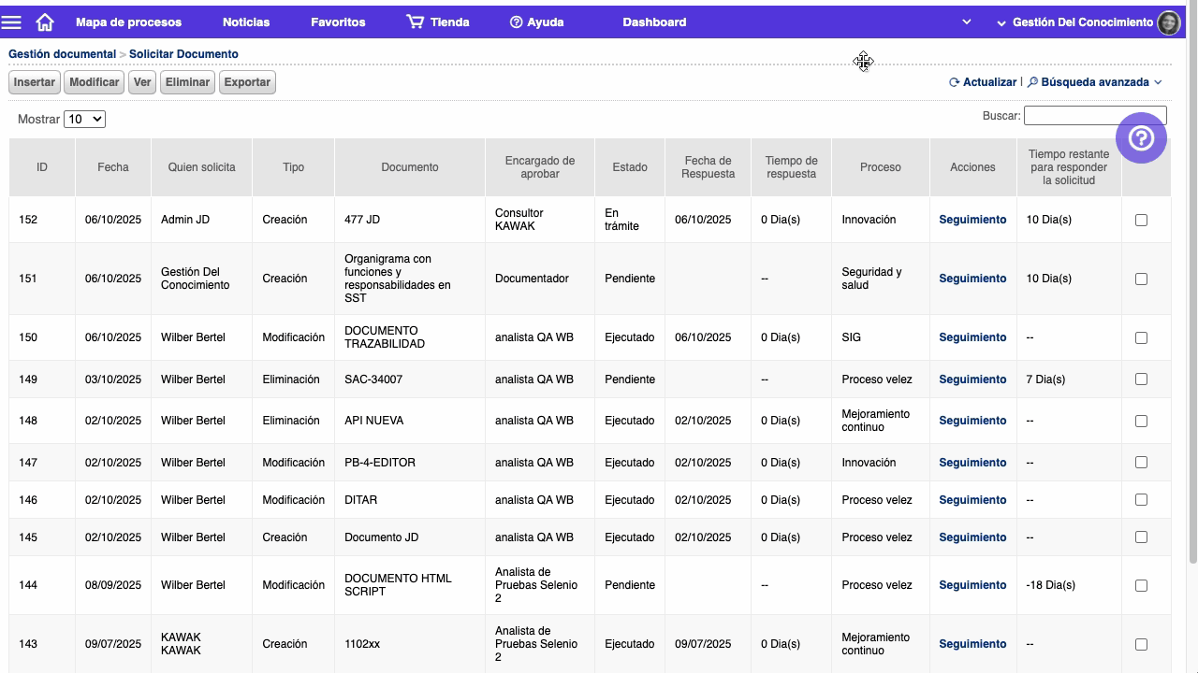
Task: Open the Mostrar entries dropdown
Action: coord(84,119)
